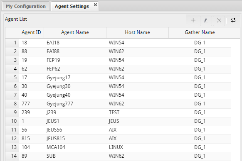The image size is (242, 161).
Task: Select agent name Gyejung17
Action: tap(59, 78)
